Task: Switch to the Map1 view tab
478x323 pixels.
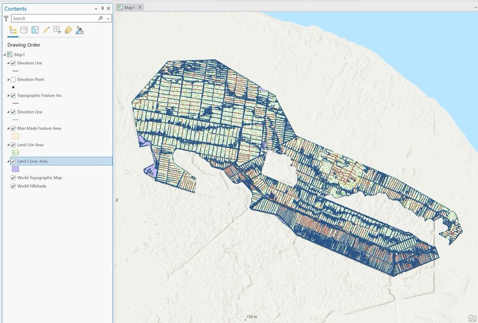Action: [130, 7]
